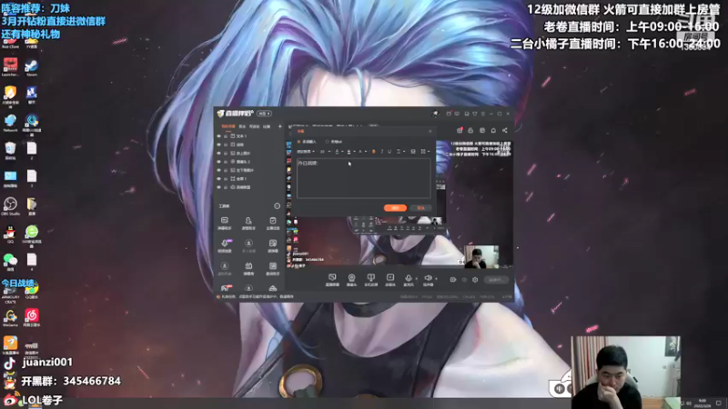The image size is (728, 409).
Task: Open the Recycle Bin desktop icon
Action: pyautogui.click(x=10, y=151)
